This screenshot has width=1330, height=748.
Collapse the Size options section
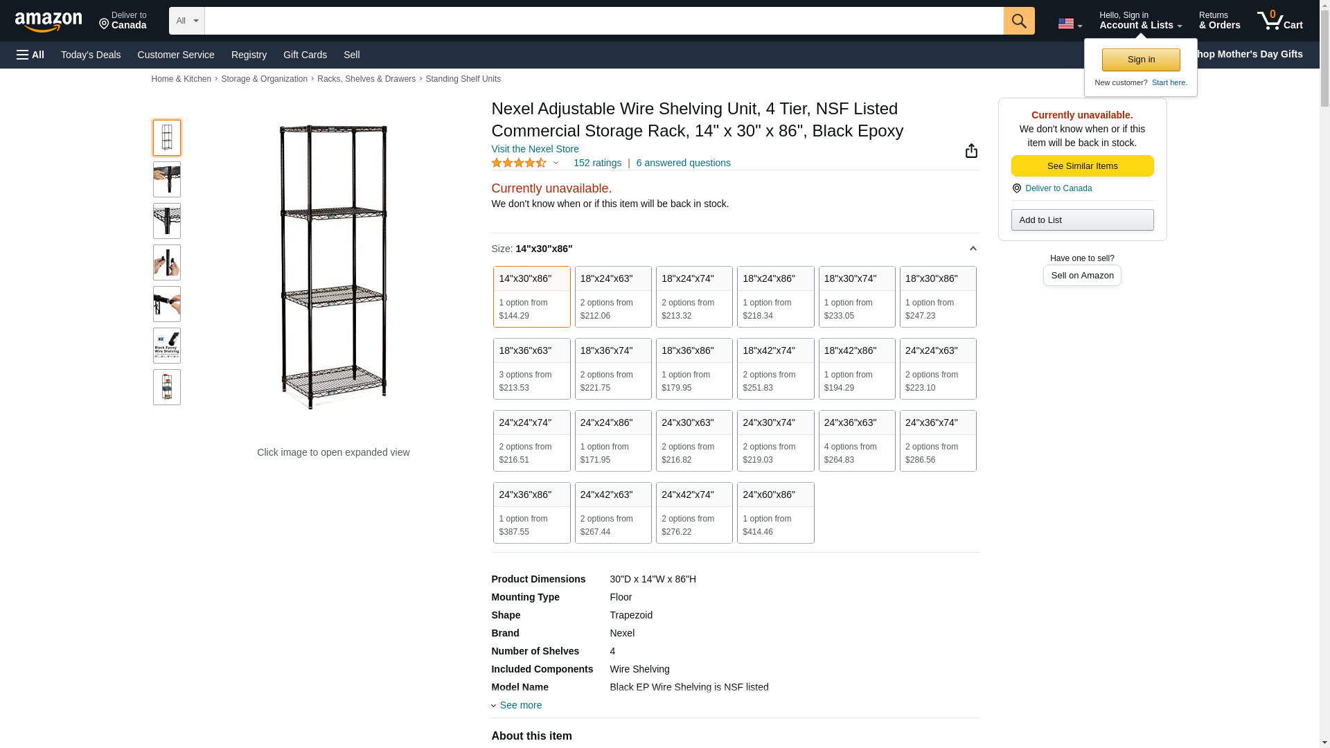(x=973, y=249)
